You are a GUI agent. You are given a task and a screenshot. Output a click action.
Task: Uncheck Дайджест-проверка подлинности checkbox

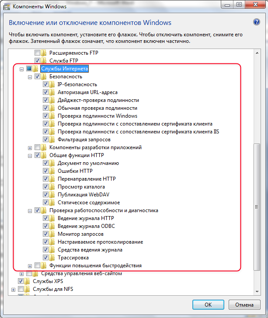[x=45, y=100]
